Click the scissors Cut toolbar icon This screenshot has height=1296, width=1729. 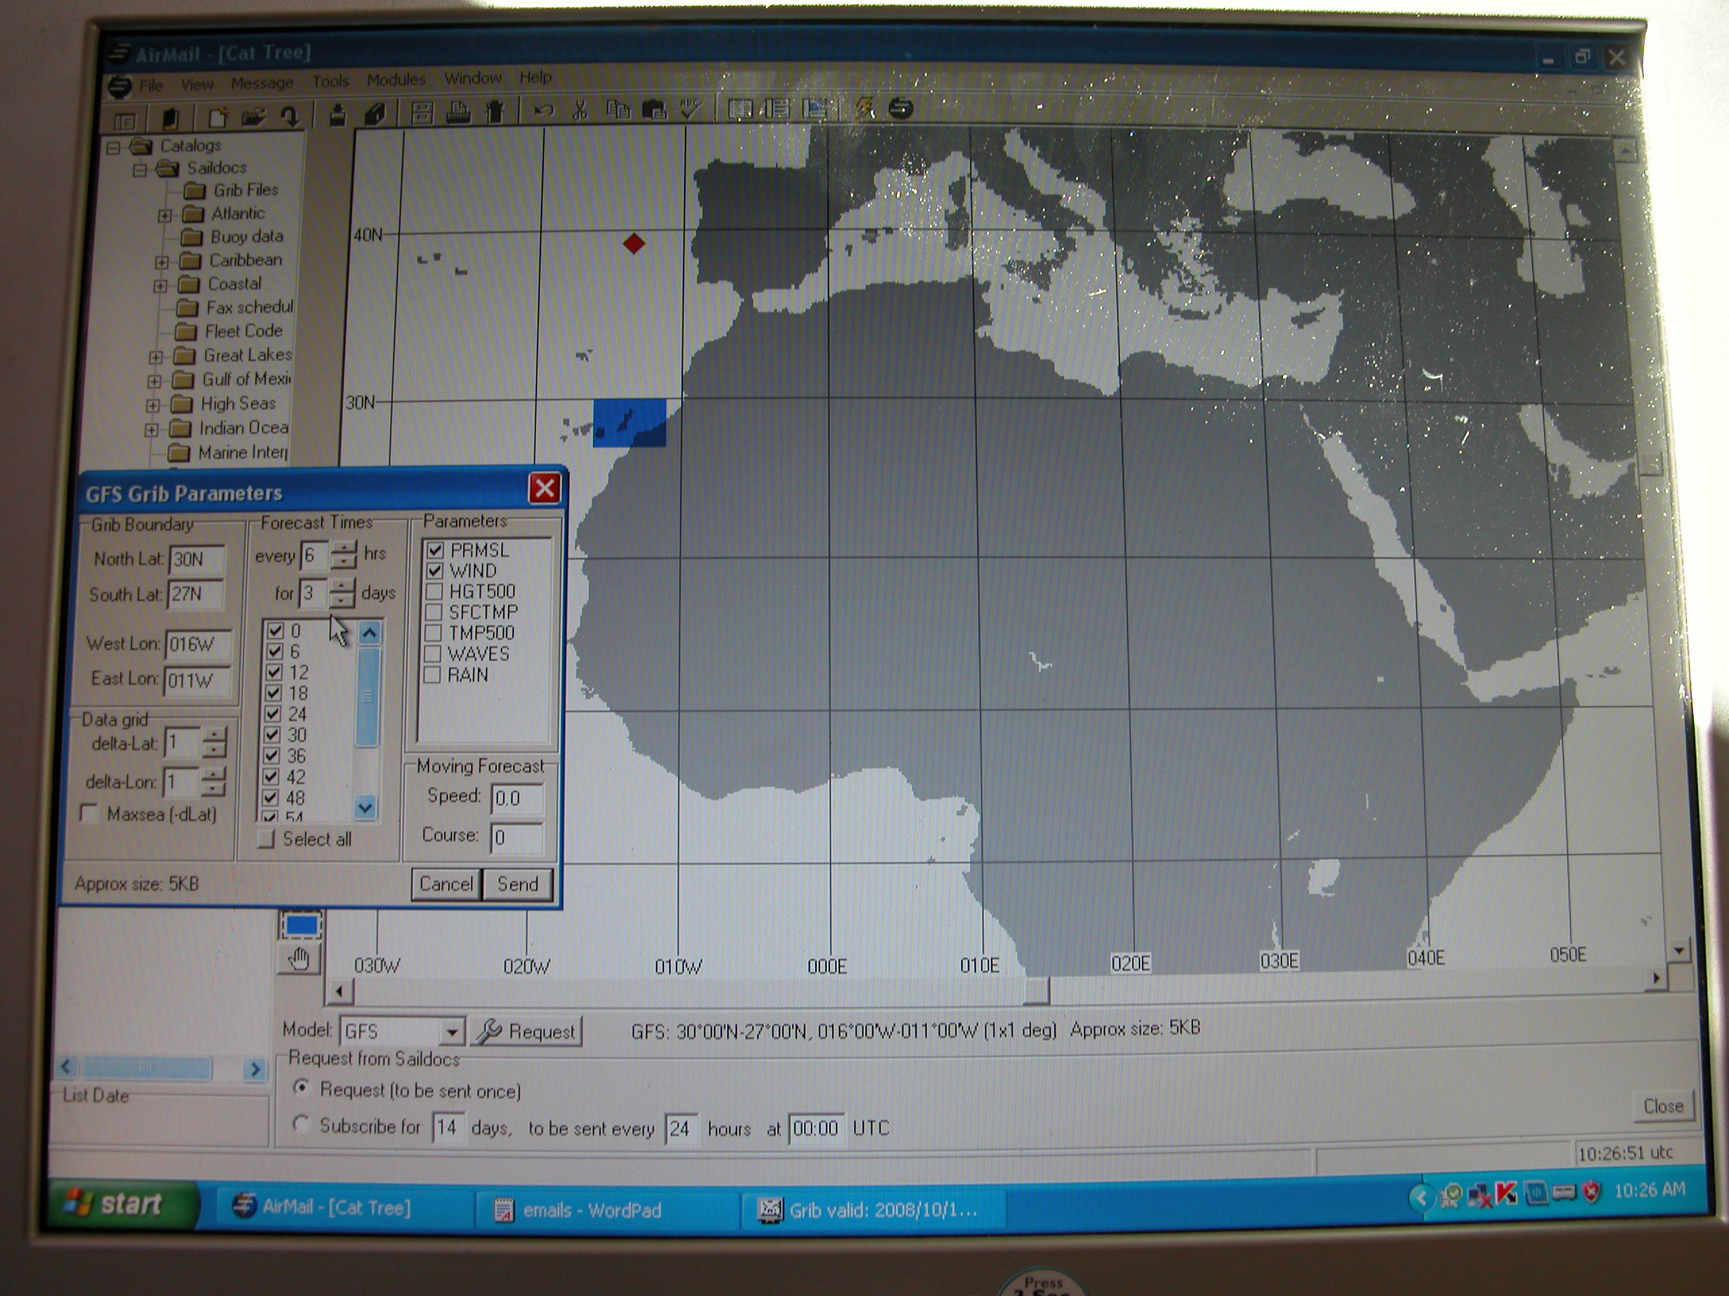[579, 111]
